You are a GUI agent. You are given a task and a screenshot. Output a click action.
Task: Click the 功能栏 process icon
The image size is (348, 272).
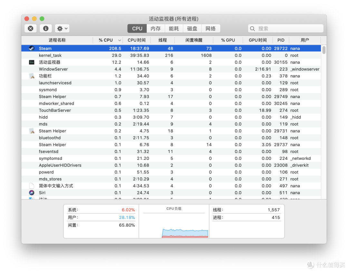pos(32,76)
